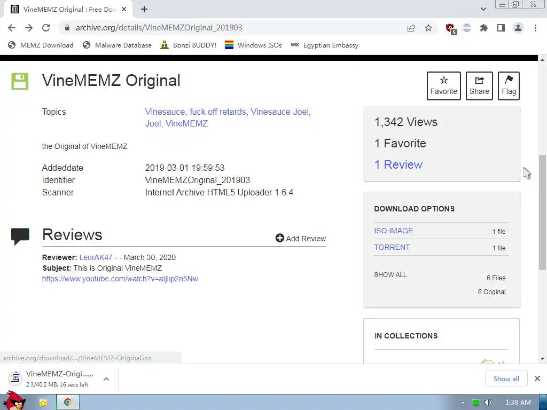This screenshot has width=547, height=410.
Task: Open the Windows ISOs bookmark
Action: pyautogui.click(x=253, y=45)
